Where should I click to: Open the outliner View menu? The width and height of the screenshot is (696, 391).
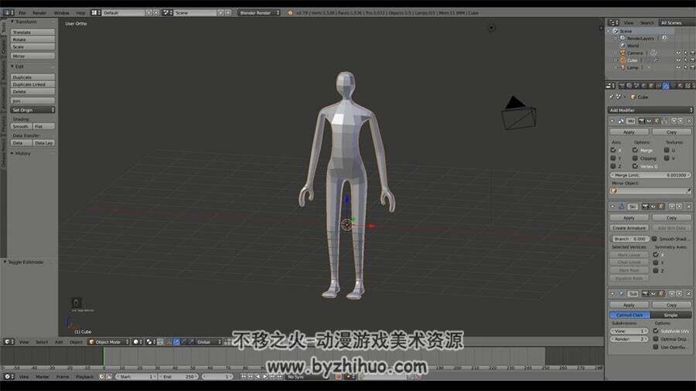tap(629, 22)
